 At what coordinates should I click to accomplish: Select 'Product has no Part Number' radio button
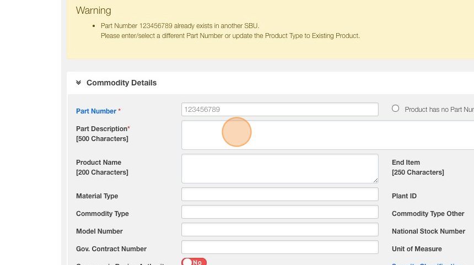pos(395,109)
